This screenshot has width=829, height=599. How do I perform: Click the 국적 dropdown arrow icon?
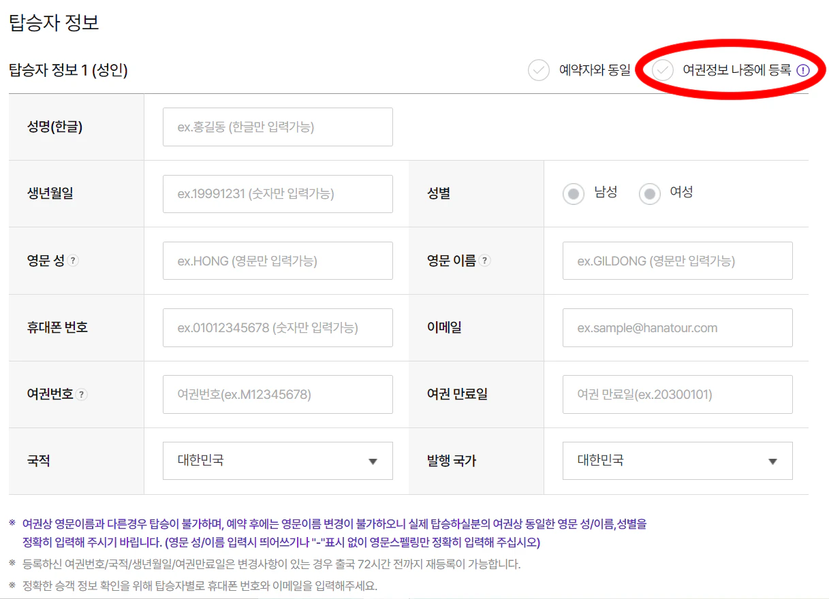[373, 461]
